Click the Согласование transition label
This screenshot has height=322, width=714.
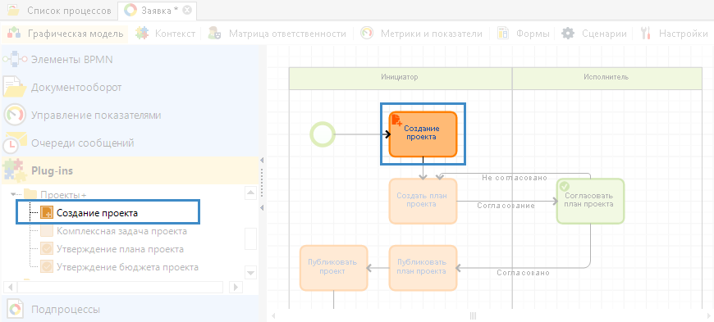click(506, 206)
